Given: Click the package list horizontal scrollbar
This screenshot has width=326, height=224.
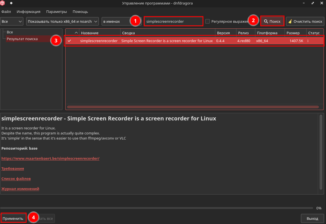Looking at the screenshot, I should point(193,107).
